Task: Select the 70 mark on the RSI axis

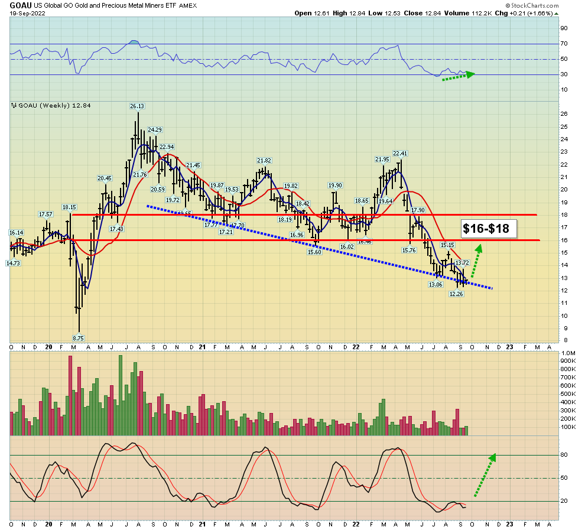Action: click(x=564, y=44)
